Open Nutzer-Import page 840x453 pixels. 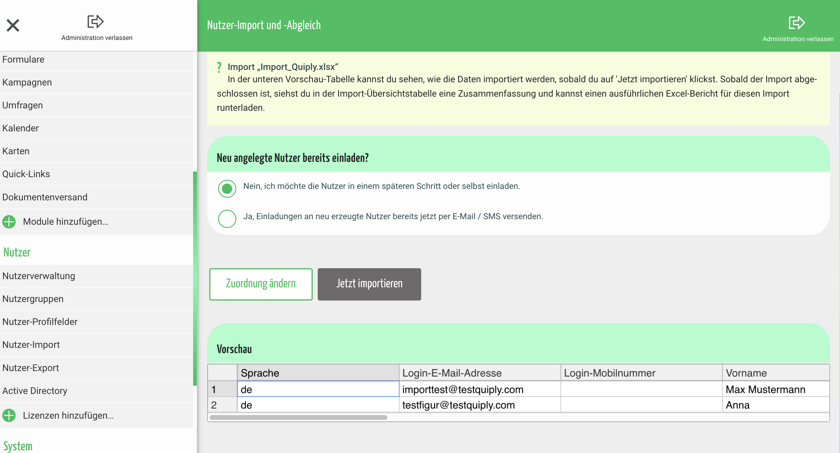coord(96,345)
